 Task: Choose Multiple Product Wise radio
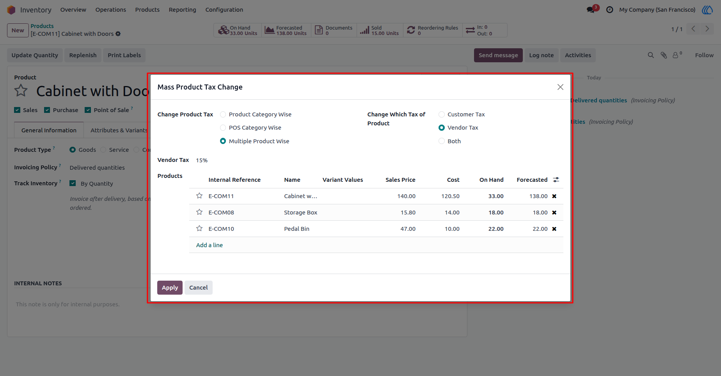(223, 141)
